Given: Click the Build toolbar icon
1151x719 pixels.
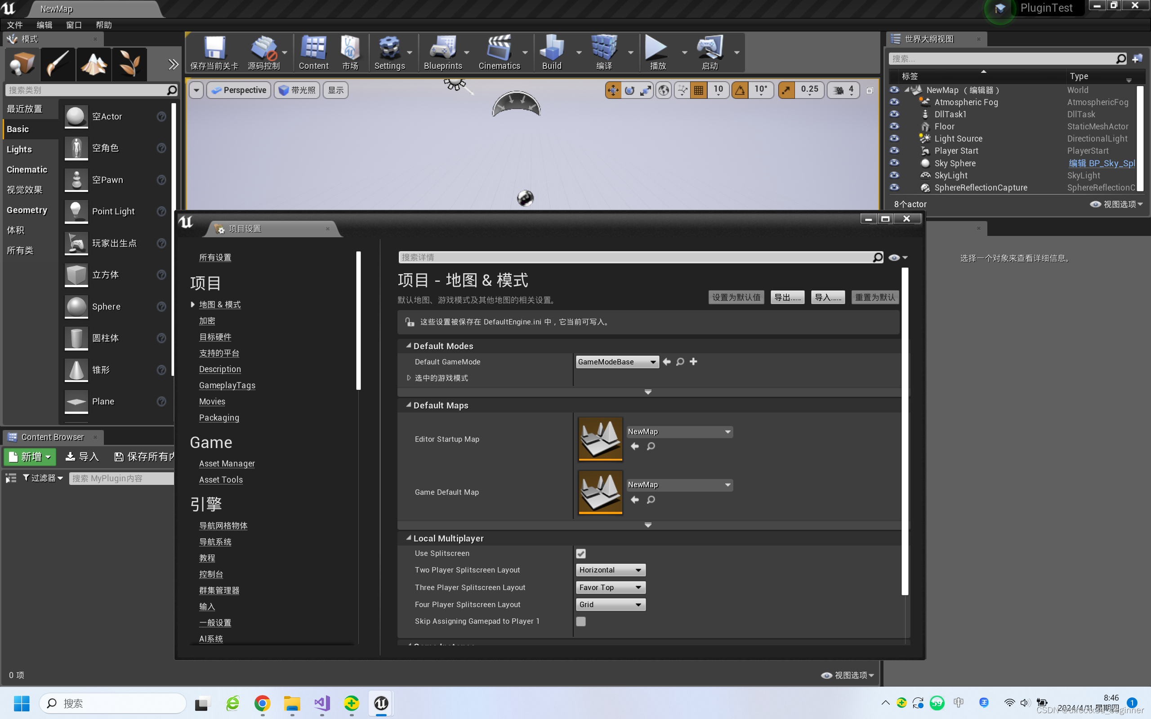Looking at the screenshot, I should tap(551, 52).
